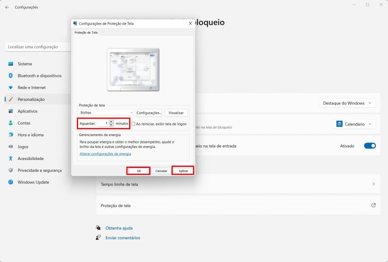The height and width of the screenshot is (262, 388).
Task: Open the Destaque do Windows dropdown
Action: pyautogui.click(x=347, y=103)
